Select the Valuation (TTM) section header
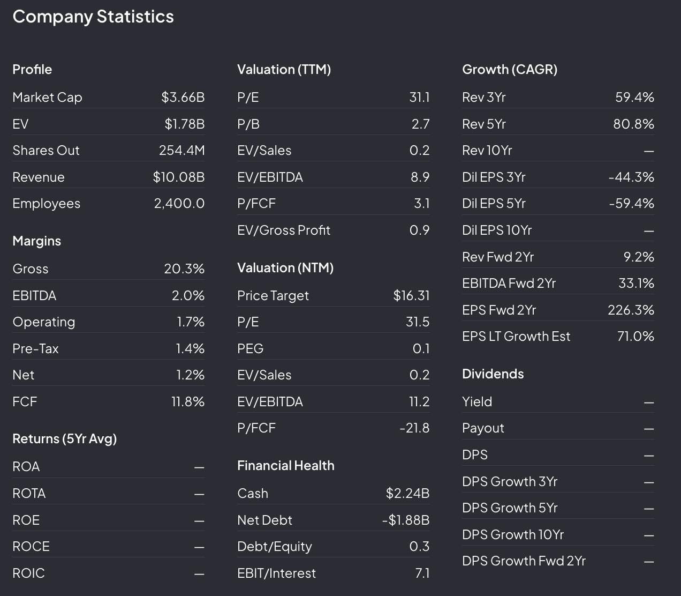The image size is (681, 596). coord(284,70)
